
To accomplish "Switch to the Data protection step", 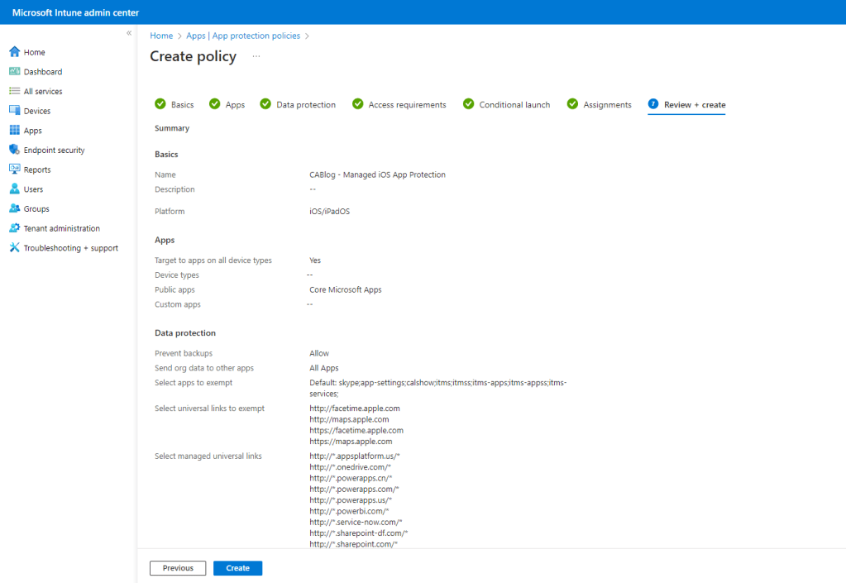I will [305, 105].
